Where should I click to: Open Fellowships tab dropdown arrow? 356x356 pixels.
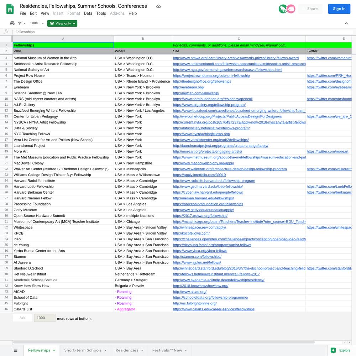pyautogui.click(x=54, y=350)
